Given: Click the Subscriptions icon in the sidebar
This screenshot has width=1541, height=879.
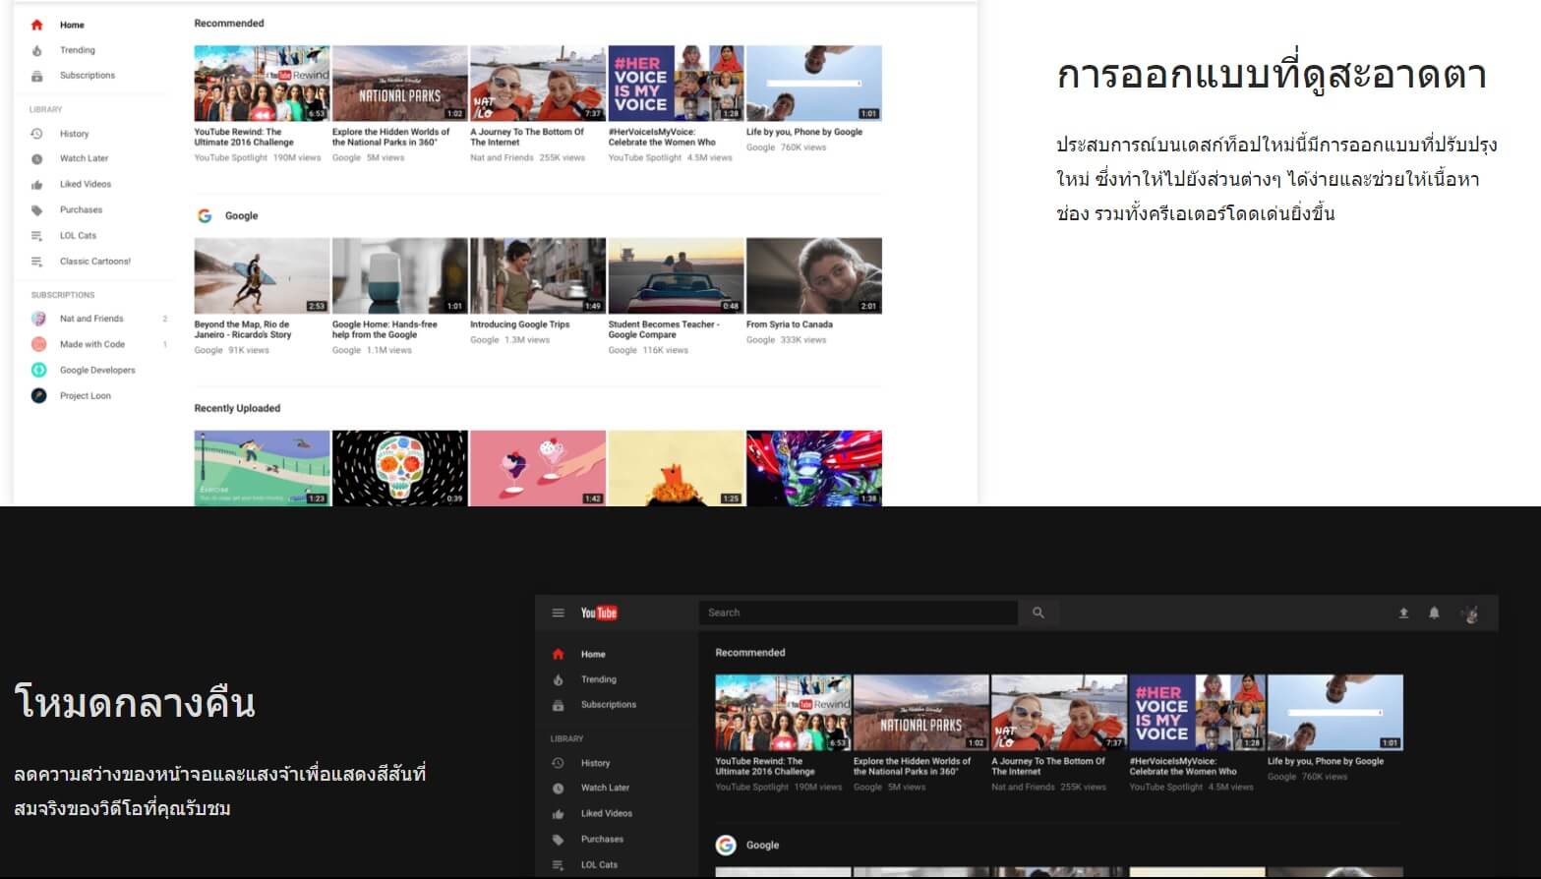Looking at the screenshot, I should (37, 75).
